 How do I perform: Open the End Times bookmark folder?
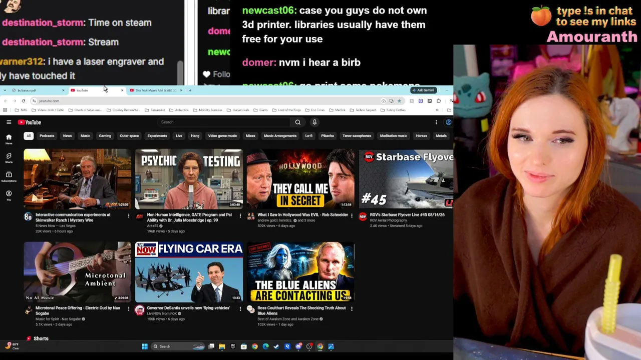click(315, 110)
